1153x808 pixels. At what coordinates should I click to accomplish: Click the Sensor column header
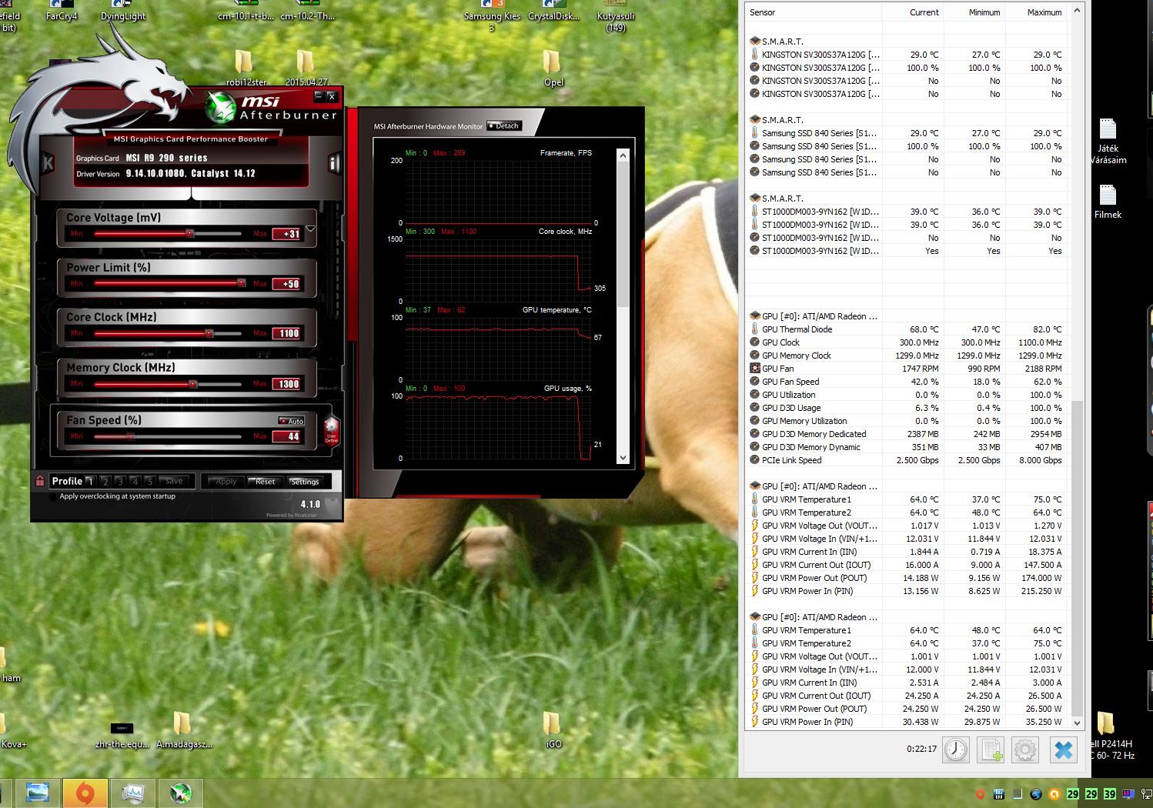[814, 12]
